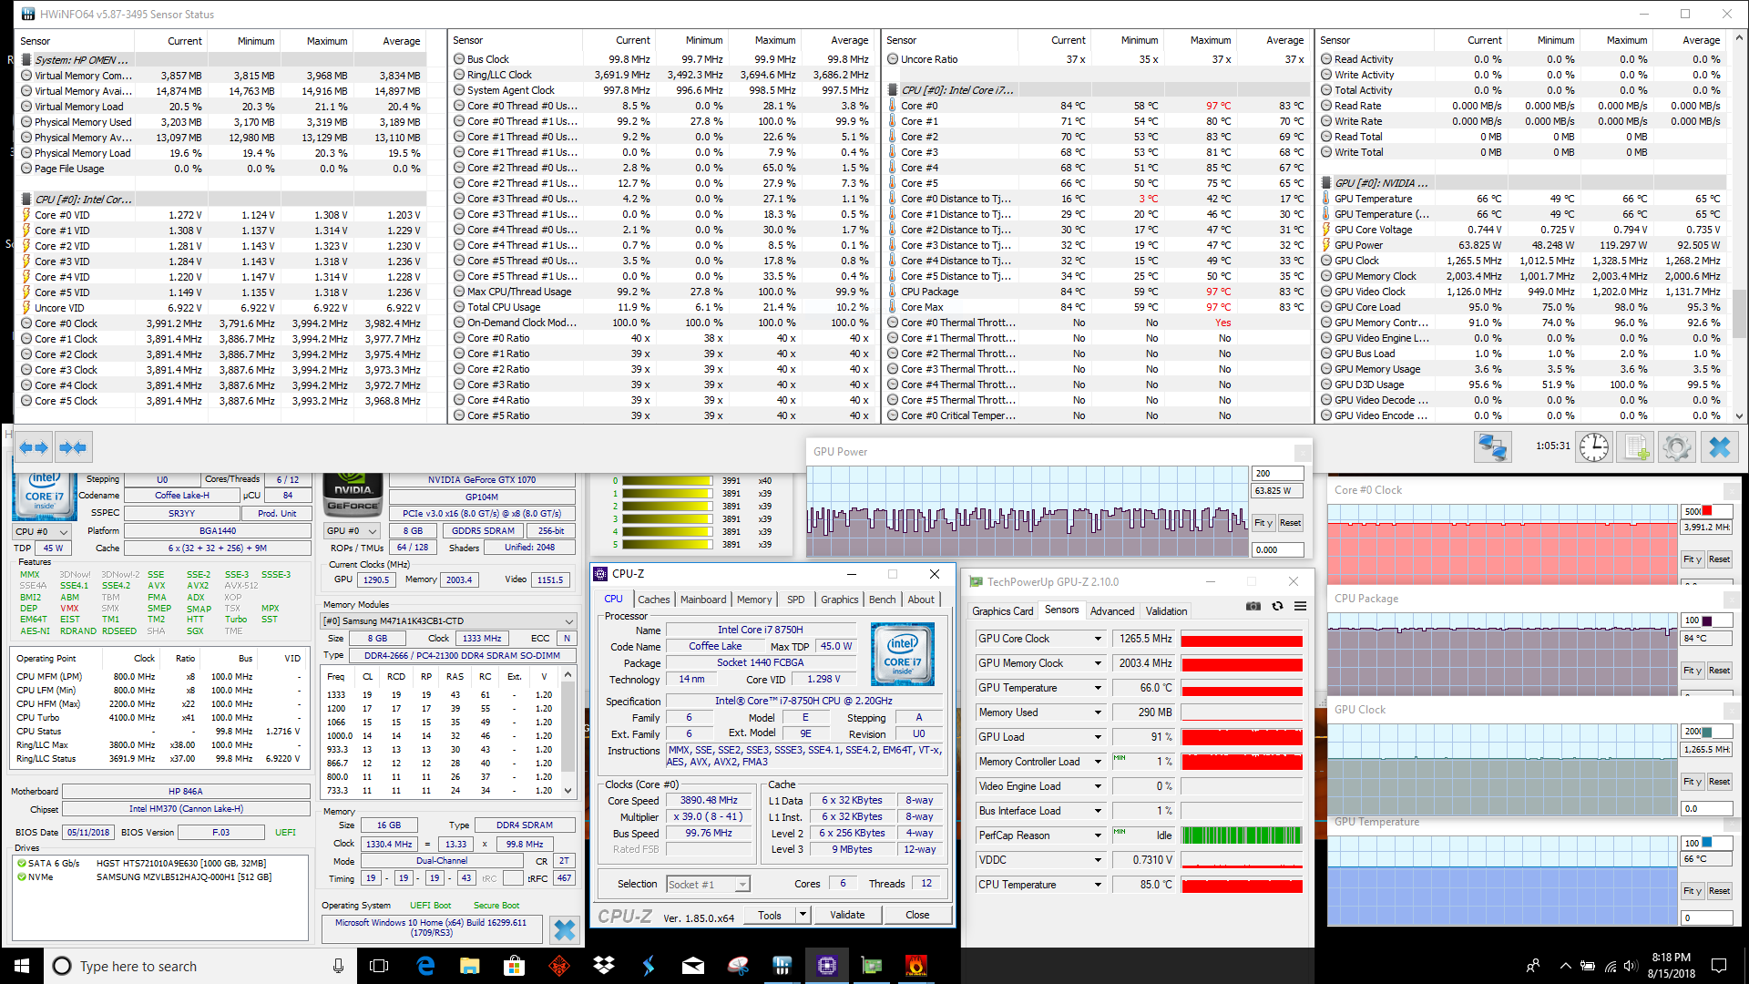Screen dimensions: 1749x984
Task: Start logging with the log file icon
Action: tap(1636, 447)
